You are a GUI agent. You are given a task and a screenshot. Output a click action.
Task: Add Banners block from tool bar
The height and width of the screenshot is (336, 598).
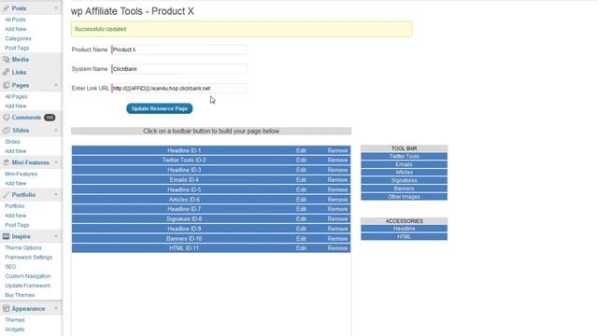(x=404, y=189)
